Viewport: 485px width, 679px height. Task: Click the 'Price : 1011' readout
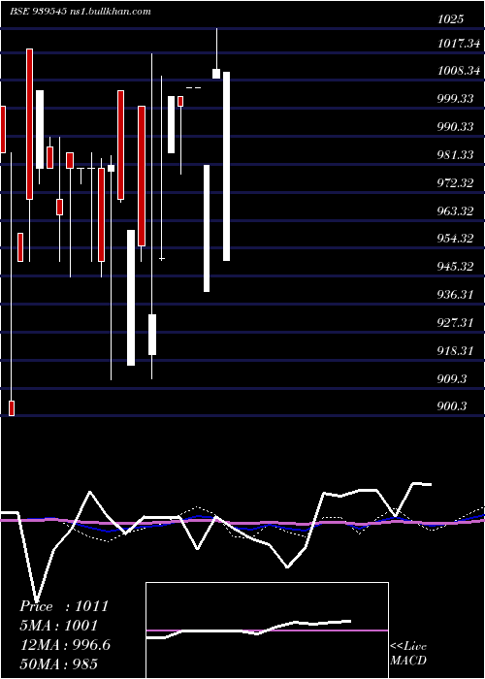tap(64, 606)
